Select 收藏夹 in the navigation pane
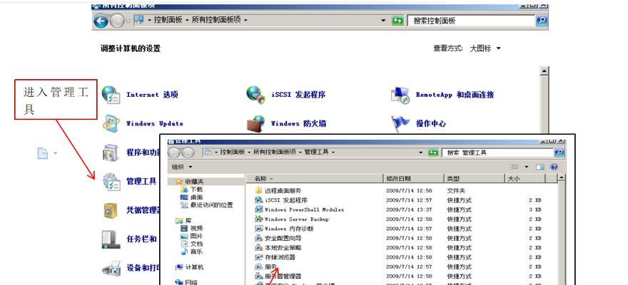Viewport: 628px width, 285px height. point(194,182)
